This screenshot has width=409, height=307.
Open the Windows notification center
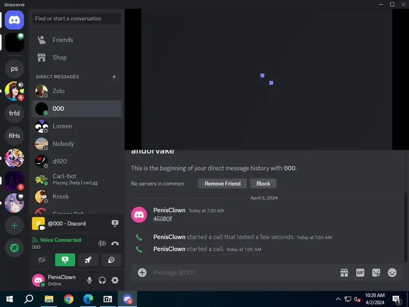pos(397,299)
